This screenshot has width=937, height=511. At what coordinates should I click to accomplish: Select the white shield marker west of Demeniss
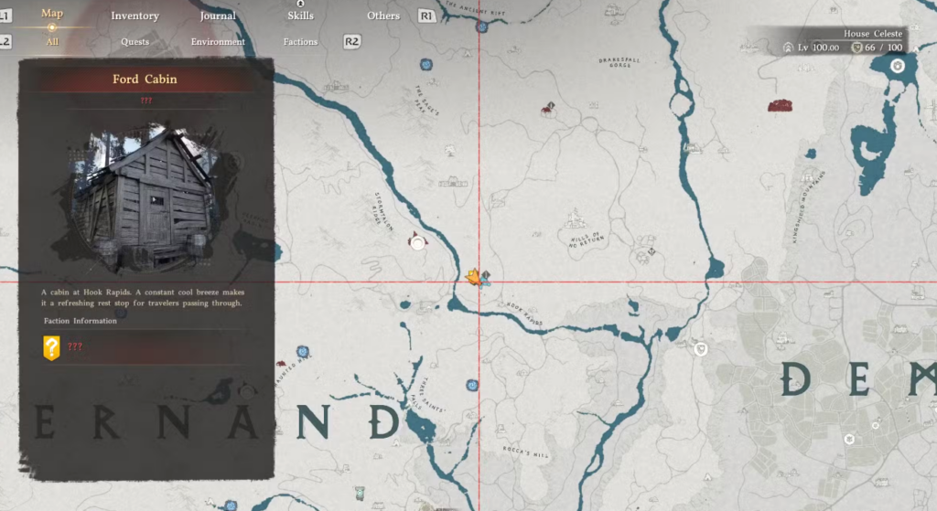[x=700, y=349]
